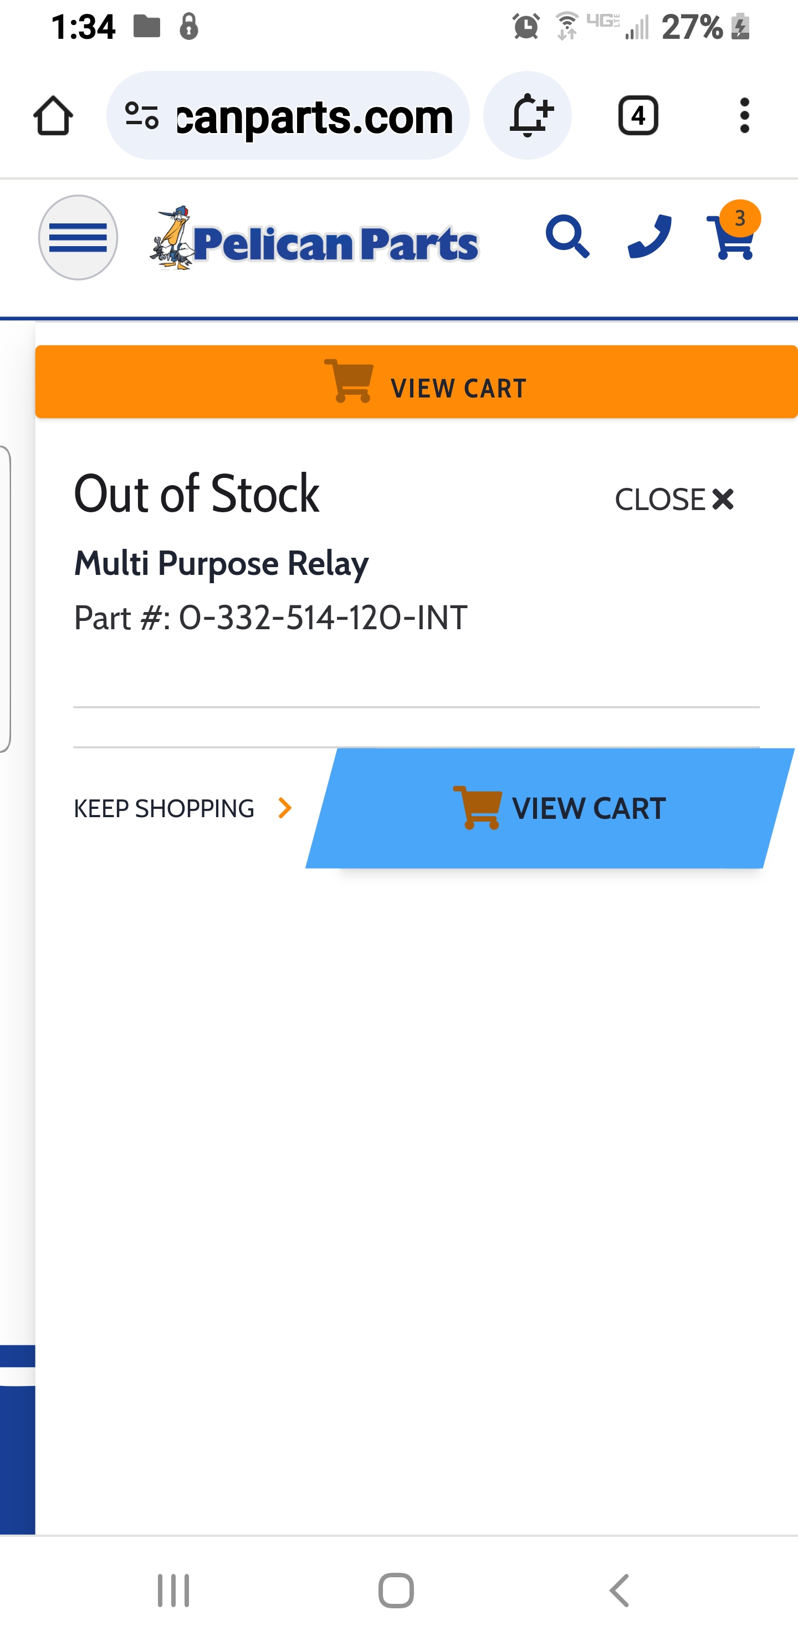The width and height of the screenshot is (798, 1641).
Task: Tap KEEP SHOPPING link
Action: [165, 808]
